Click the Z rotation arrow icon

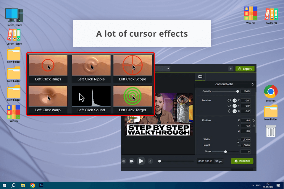(x=229, y=101)
